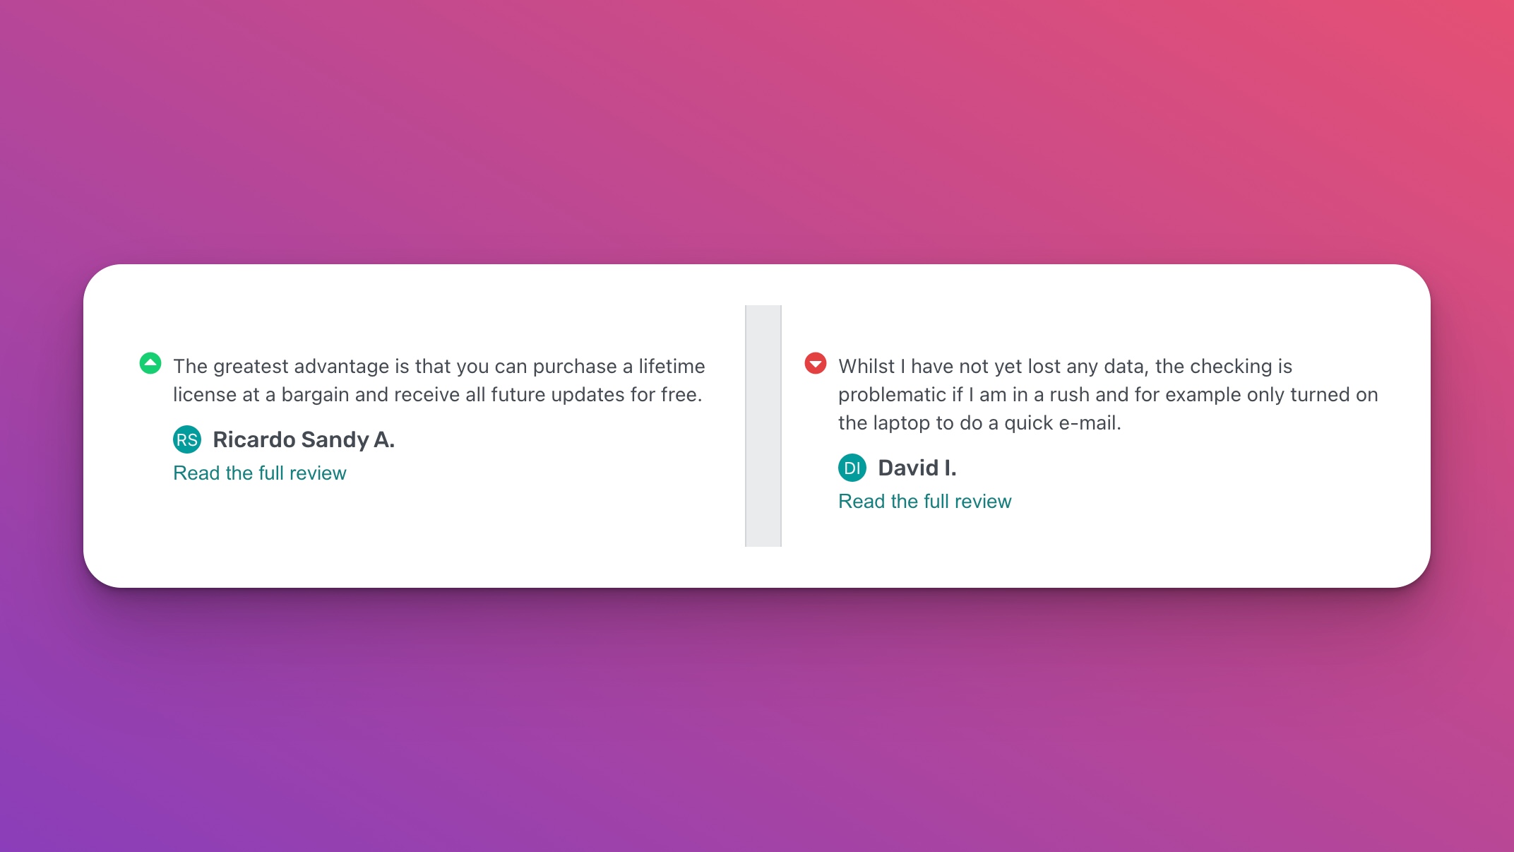Select Ricardo Sandy A.'s RS avatar badge
Screen dimensions: 1514x852
(187, 439)
